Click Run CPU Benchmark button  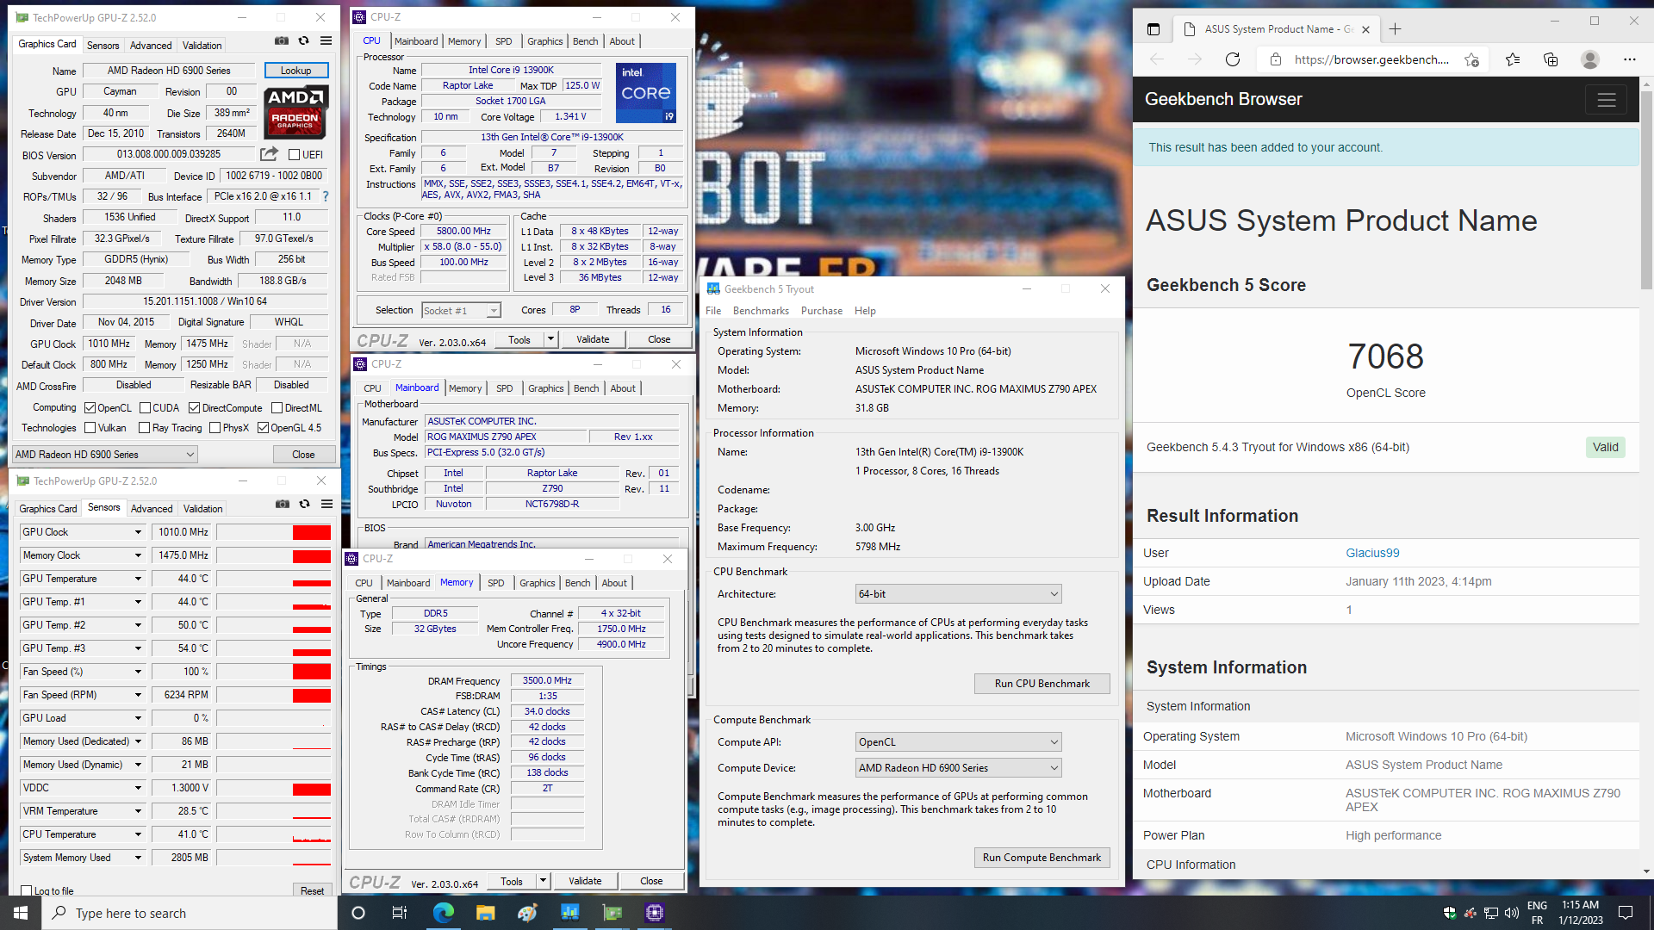[x=1042, y=684]
